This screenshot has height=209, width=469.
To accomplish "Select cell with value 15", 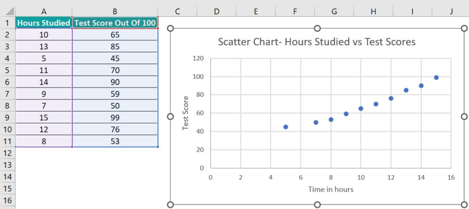I will 44,117.
